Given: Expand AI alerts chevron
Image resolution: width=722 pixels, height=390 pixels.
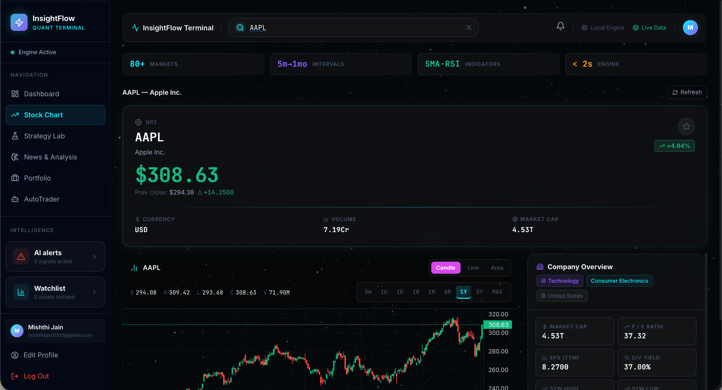Looking at the screenshot, I should [94, 257].
